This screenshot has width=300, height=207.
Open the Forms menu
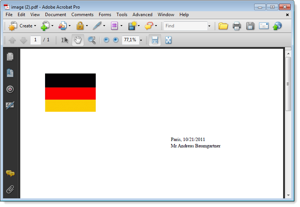pos(105,15)
